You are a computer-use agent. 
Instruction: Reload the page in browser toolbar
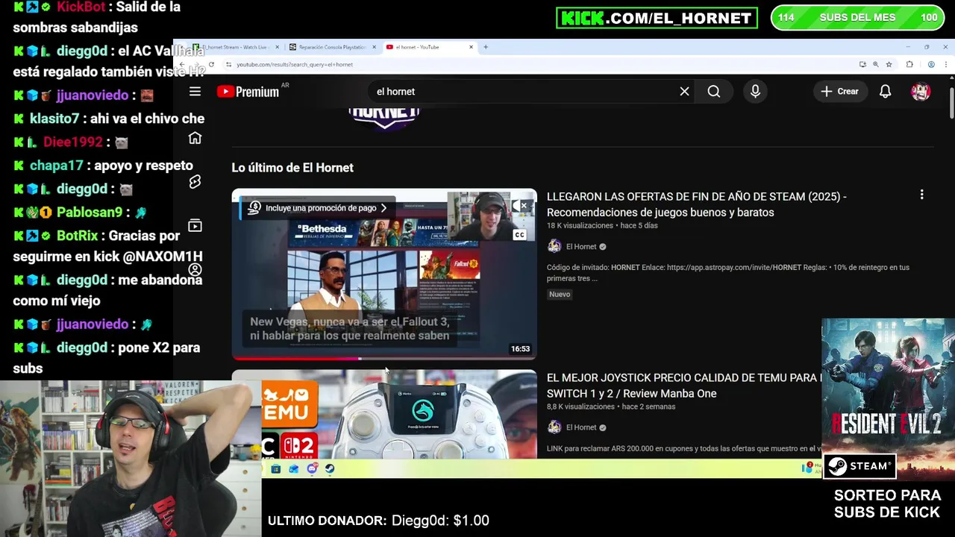(x=211, y=64)
